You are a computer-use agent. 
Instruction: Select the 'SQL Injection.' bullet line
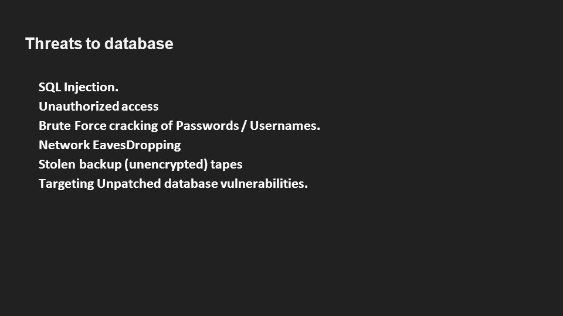[78, 87]
